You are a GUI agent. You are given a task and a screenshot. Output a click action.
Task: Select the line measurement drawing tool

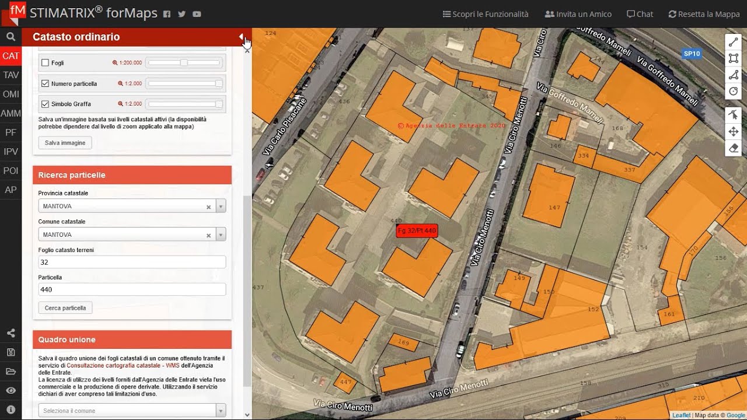pyautogui.click(x=734, y=42)
